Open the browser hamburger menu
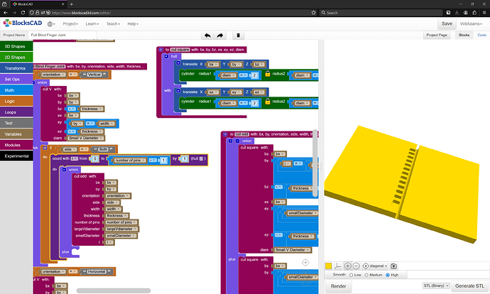 pyautogui.click(x=484, y=13)
